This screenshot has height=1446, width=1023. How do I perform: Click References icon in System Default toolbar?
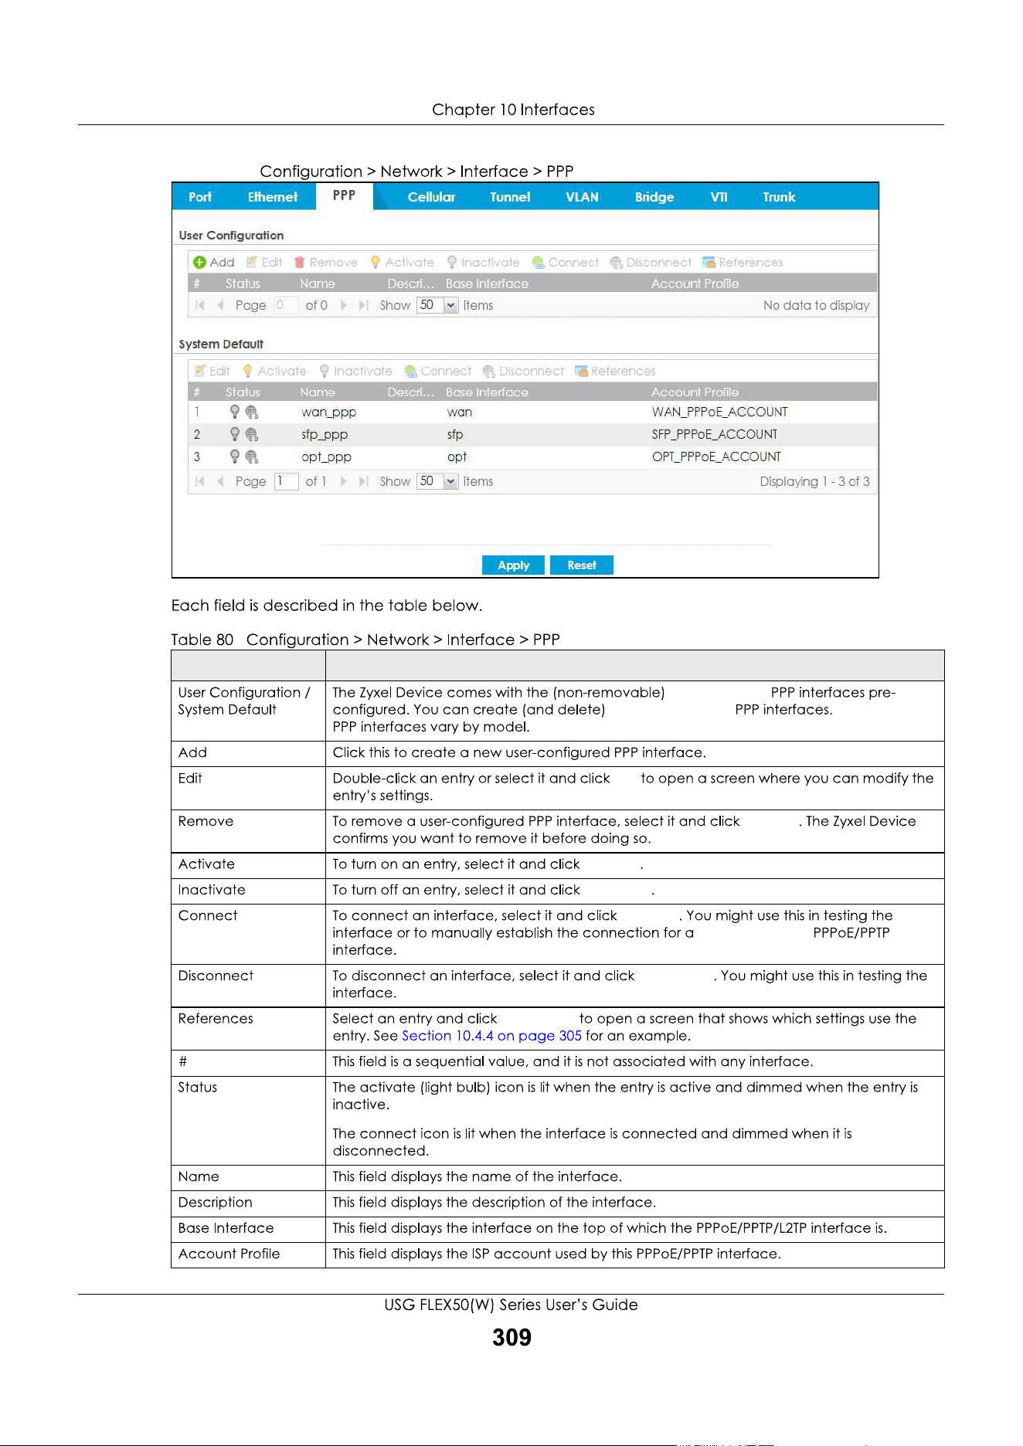pos(581,372)
